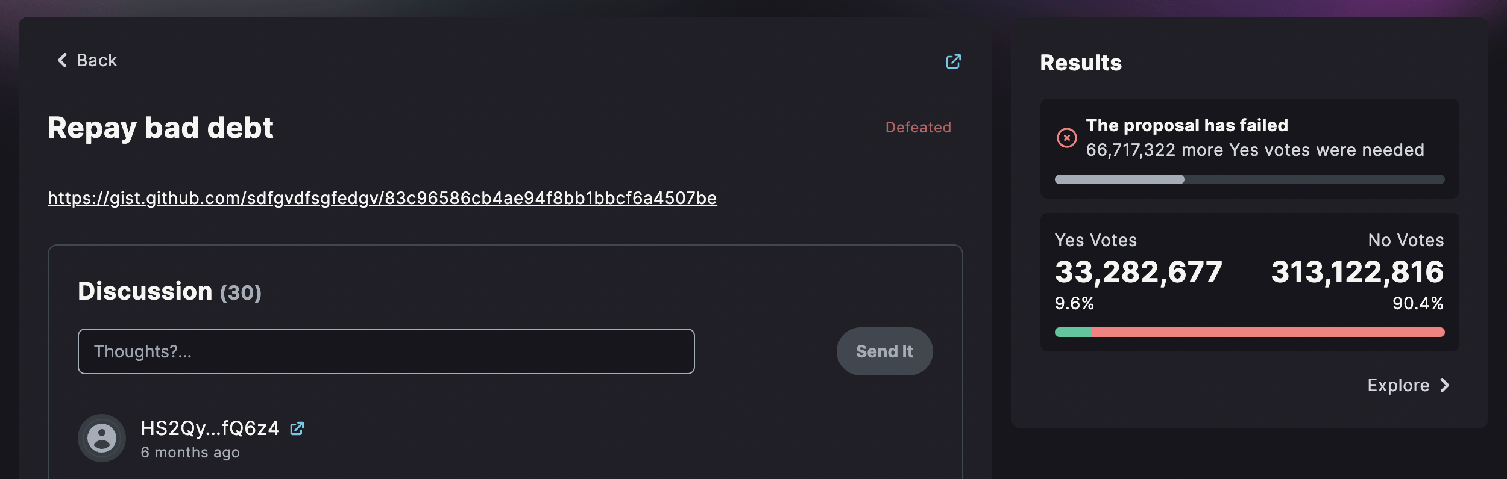This screenshot has height=479, width=1507.
Task: Click the Repay bad debt title
Action: [x=160, y=128]
